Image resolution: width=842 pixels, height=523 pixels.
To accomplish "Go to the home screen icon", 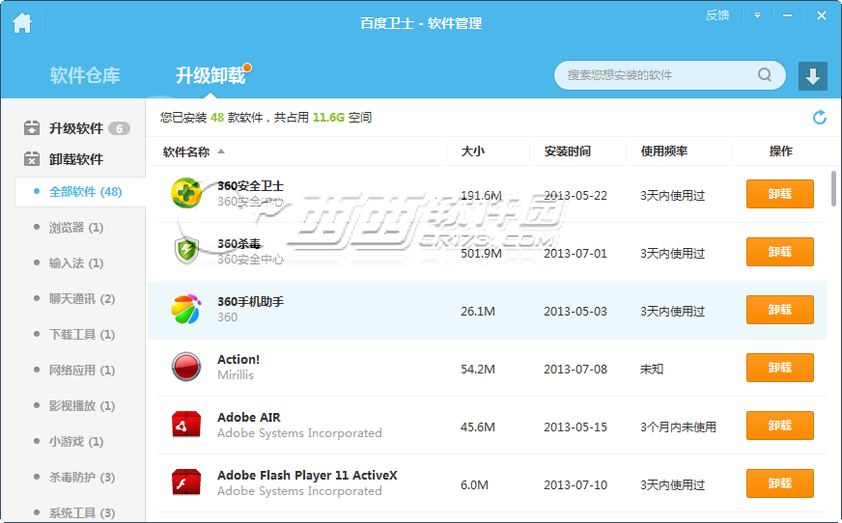I will click(x=22, y=23).
